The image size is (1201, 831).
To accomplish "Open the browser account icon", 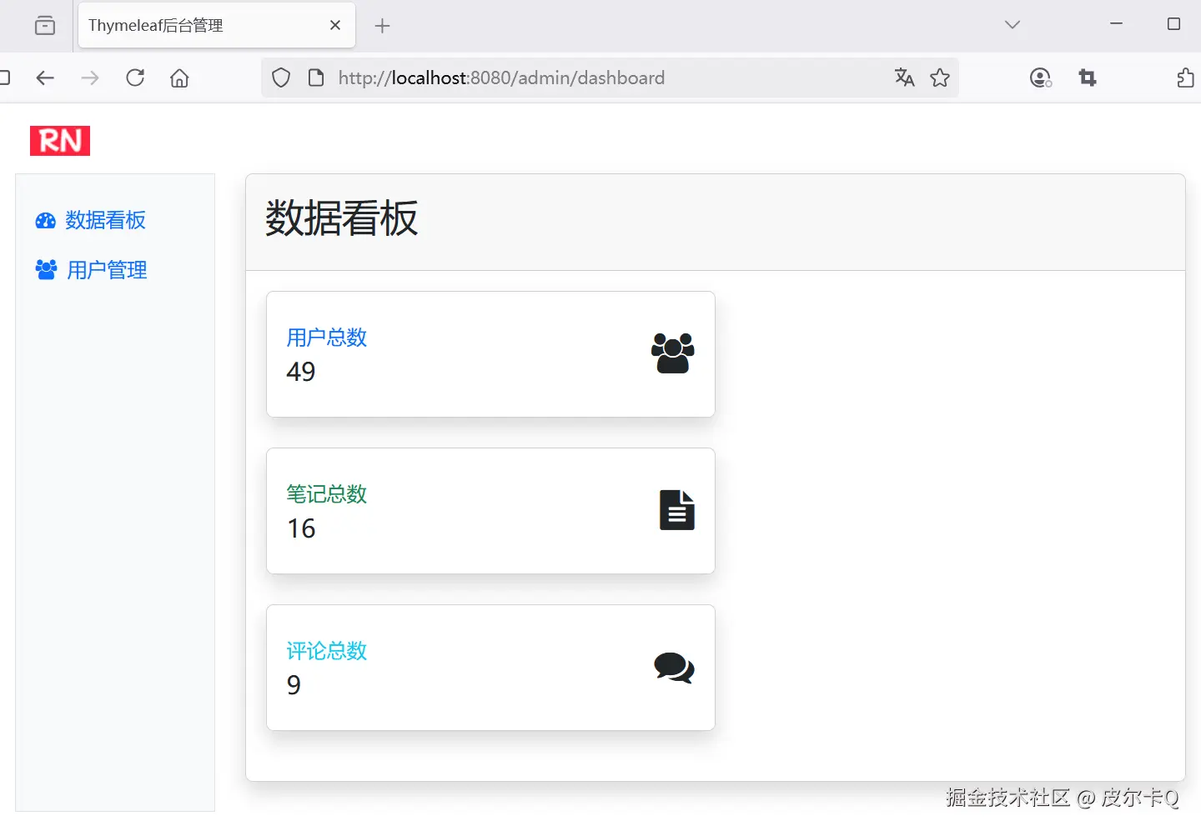I will tap(1041, 78).
